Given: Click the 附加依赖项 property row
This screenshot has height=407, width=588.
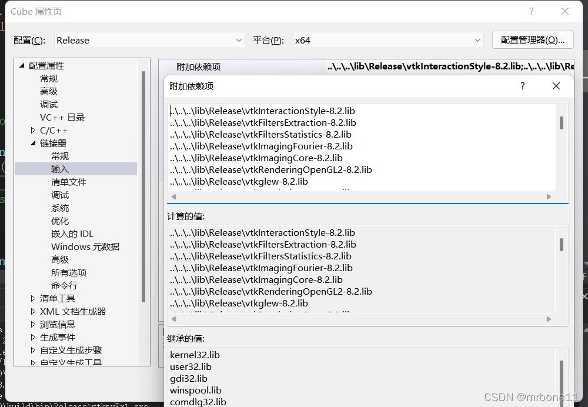Looking at the screenshot, I should click(x=366, y=67).
